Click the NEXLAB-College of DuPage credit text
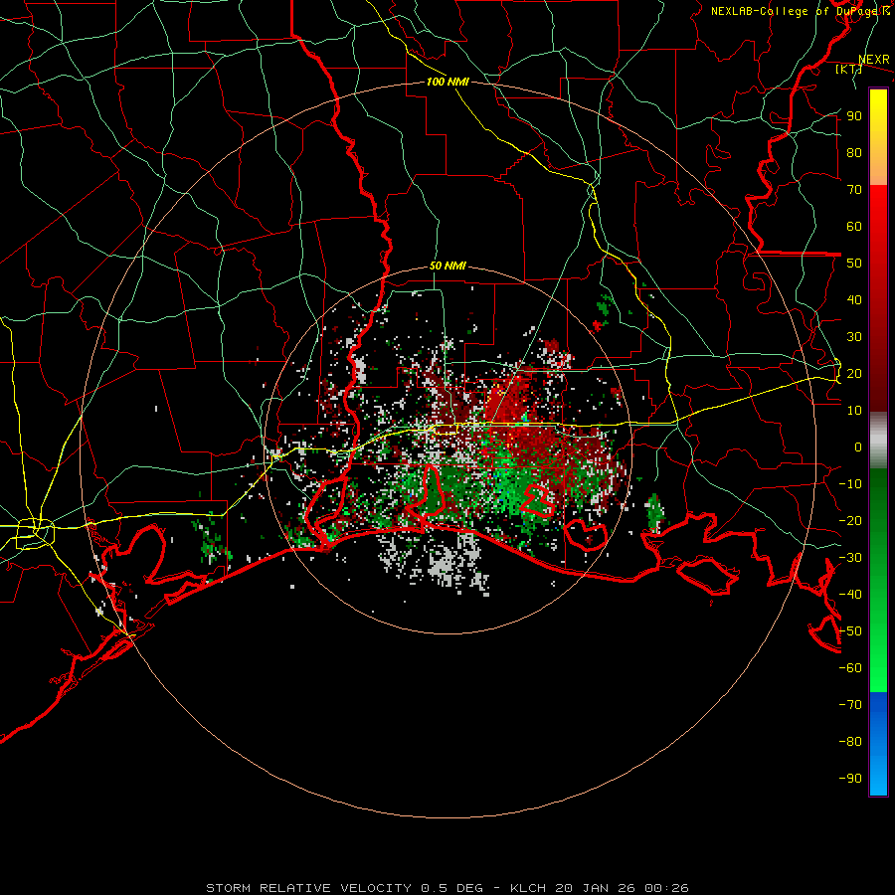The height and width of the screenshot is (895, 895). [801, 11]
